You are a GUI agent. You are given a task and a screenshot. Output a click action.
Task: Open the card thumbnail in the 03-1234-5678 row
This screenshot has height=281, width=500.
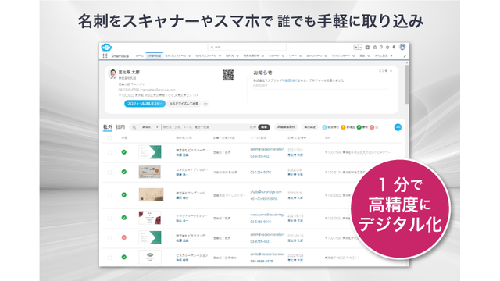coord(150,172)
